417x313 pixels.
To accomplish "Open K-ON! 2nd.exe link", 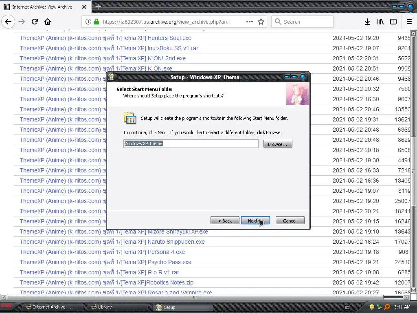I will (x=103, y=58).
